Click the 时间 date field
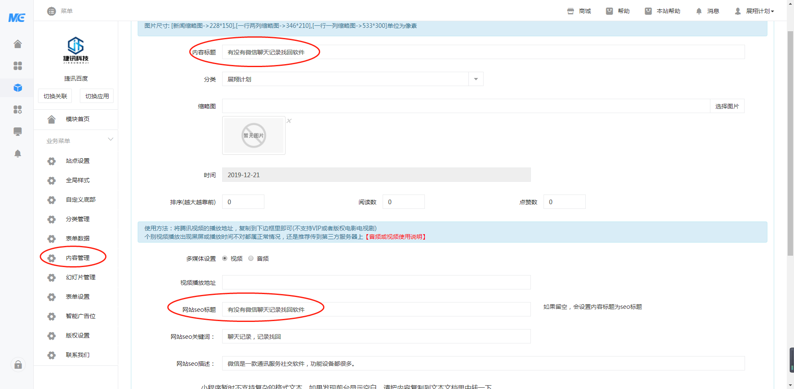This screenshot has height=389, width=794. pyautogui.click(x=376, y=175)
